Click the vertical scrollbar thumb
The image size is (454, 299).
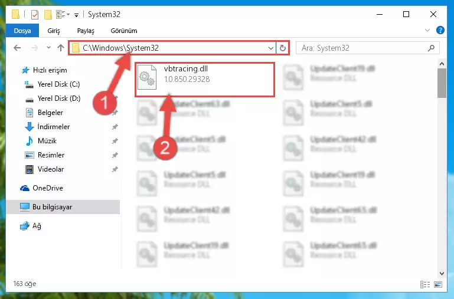(x=442, y=83)
